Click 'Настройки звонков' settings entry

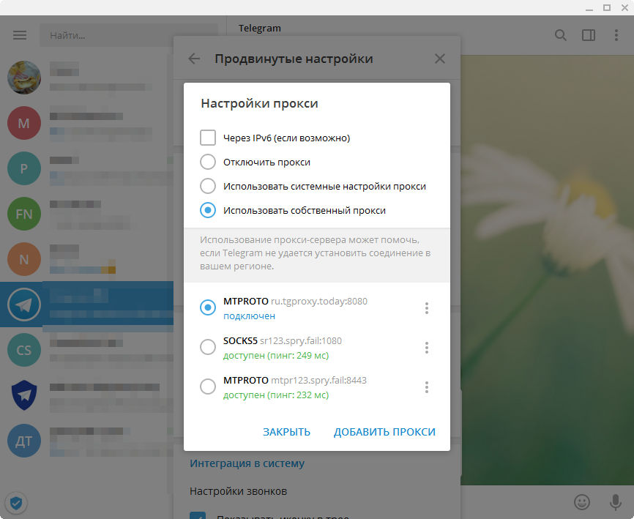tap(238, 491)
